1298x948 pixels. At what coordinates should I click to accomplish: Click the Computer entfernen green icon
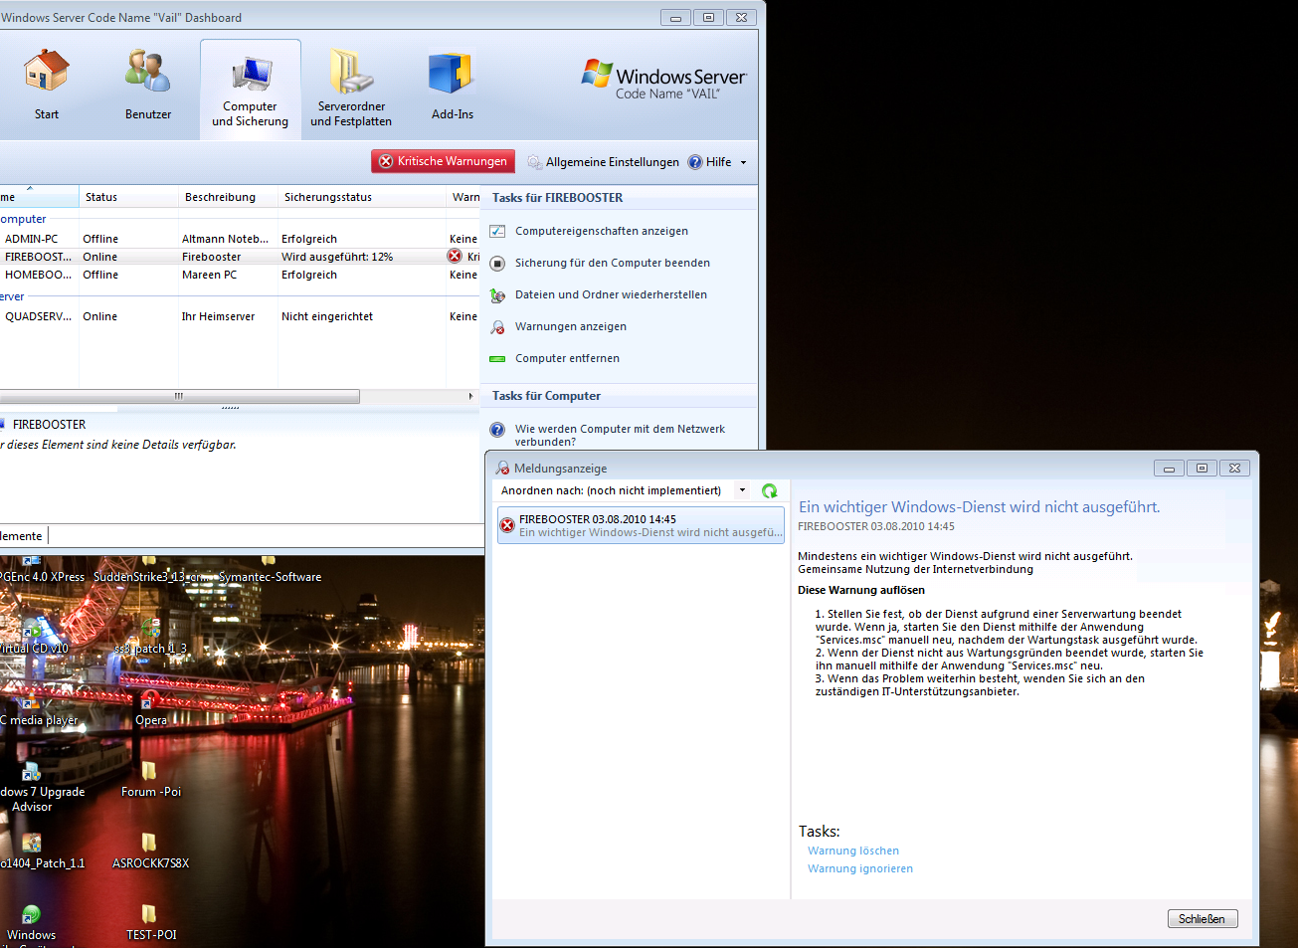(497, 359)
